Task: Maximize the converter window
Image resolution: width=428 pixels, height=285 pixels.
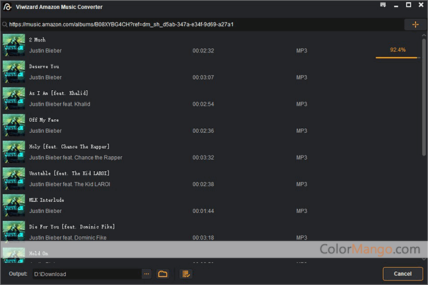Action: (x=408, y=5)
